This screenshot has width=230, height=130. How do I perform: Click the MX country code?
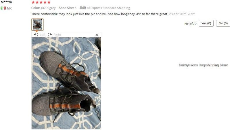pyautogui.click(x=9, y=8)
